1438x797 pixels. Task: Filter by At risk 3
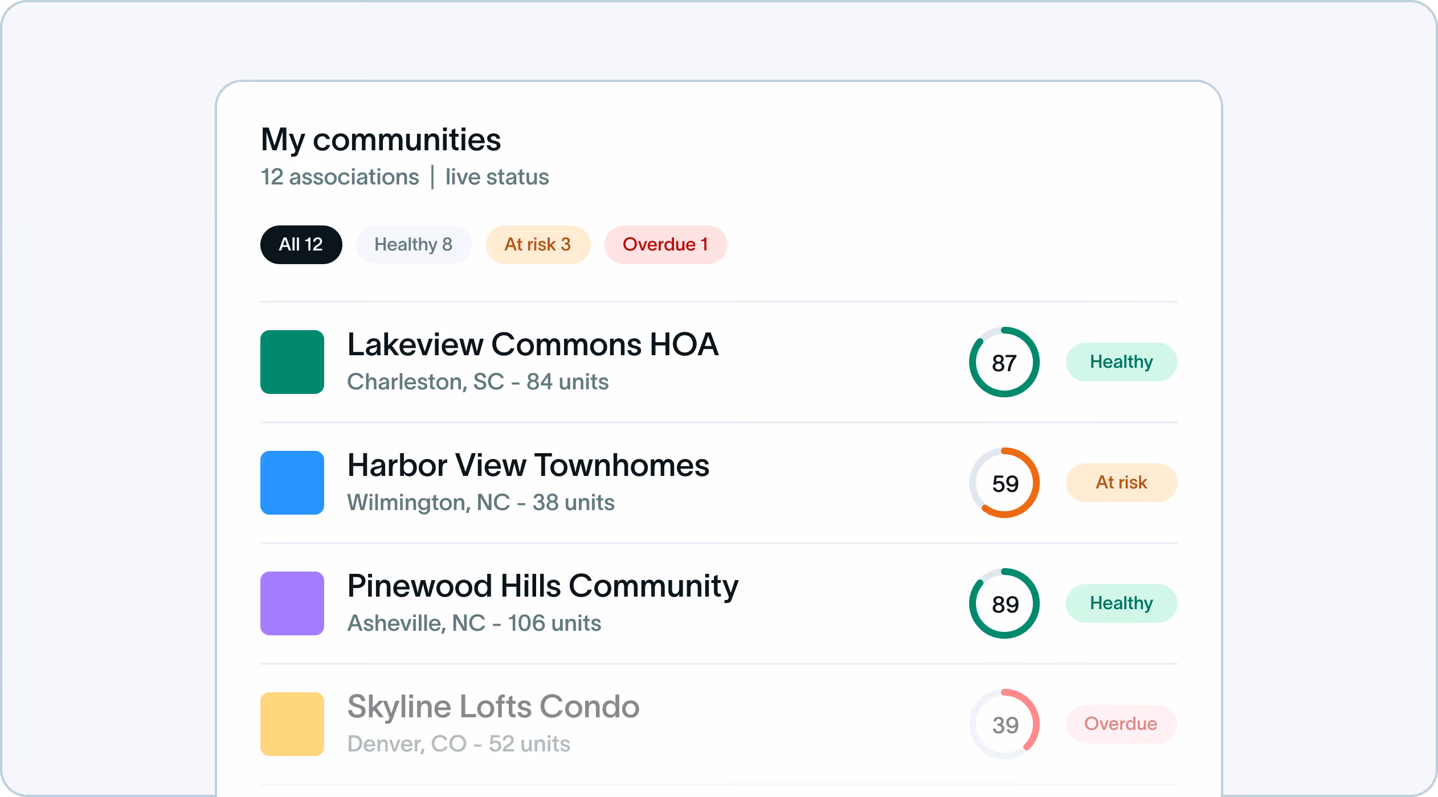click(537, 245)
